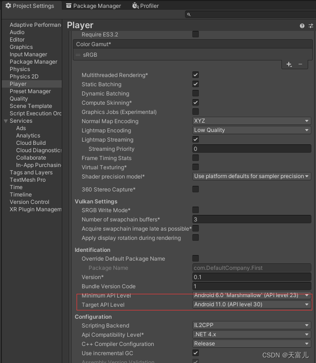Screen dimensions: 316x363
Task: Enable Graphics Jobs (Experimental)
Action: (196, 112)
